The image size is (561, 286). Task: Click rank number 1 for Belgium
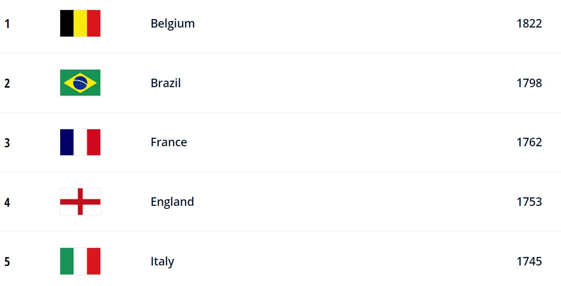(x=7, y=24)
